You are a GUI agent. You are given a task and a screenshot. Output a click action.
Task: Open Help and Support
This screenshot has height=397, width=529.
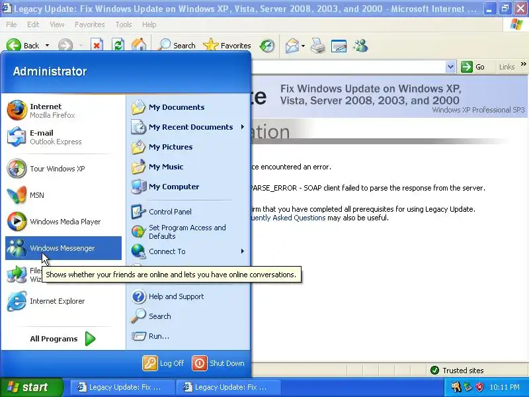(188, 296)
